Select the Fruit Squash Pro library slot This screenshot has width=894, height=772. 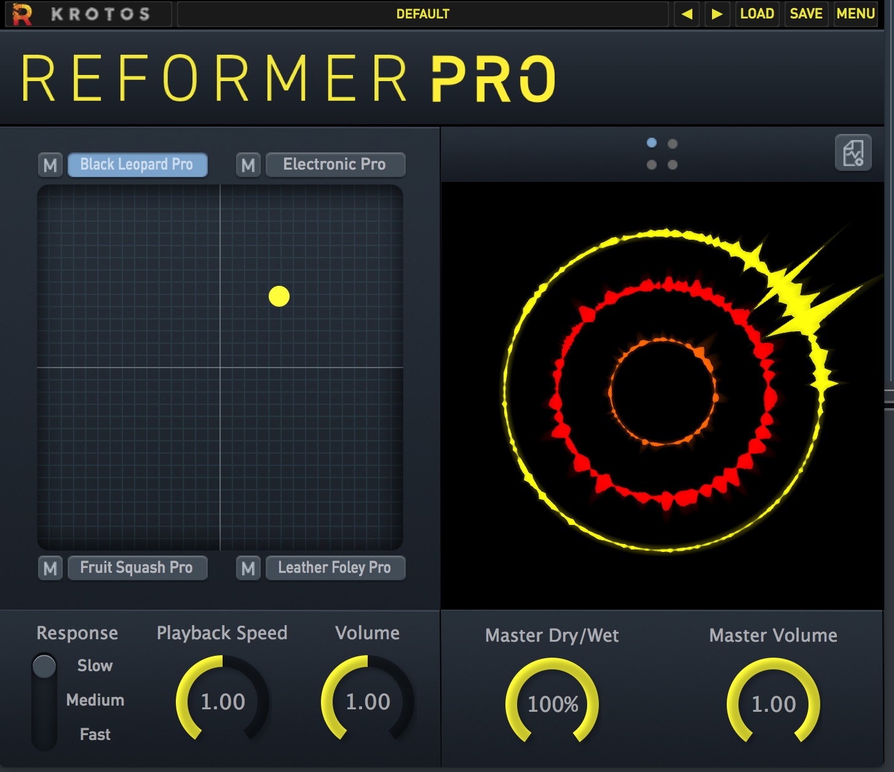137,568
